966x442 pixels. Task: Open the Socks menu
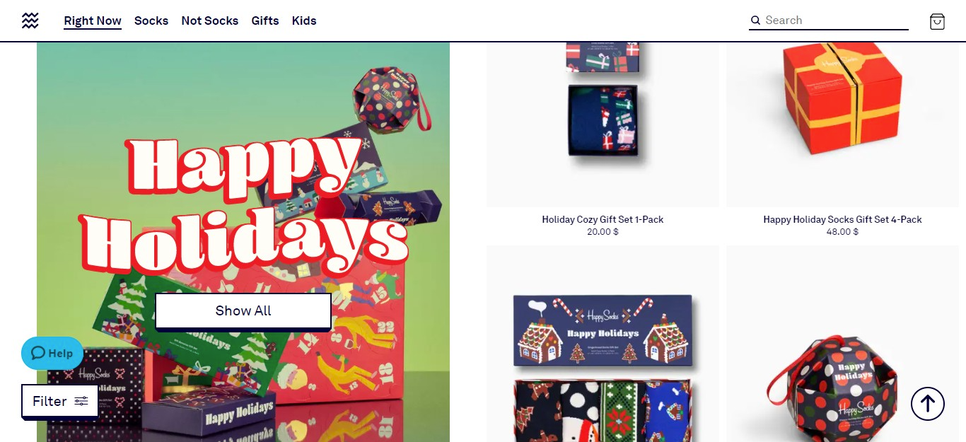click(151, 21)
